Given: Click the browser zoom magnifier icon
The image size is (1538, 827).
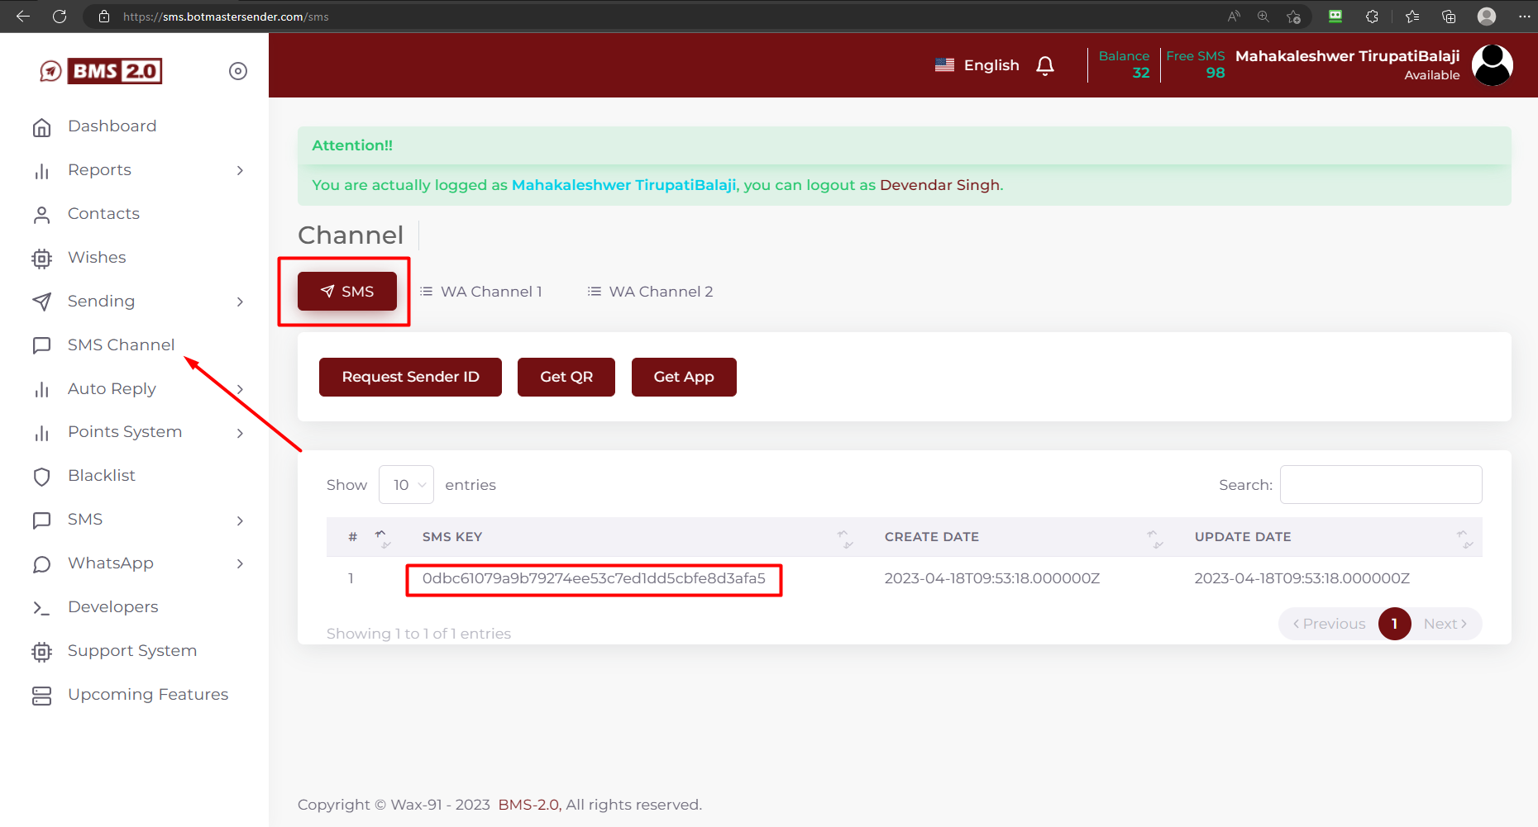Looking at the screenshot, I should [1263, 17].
